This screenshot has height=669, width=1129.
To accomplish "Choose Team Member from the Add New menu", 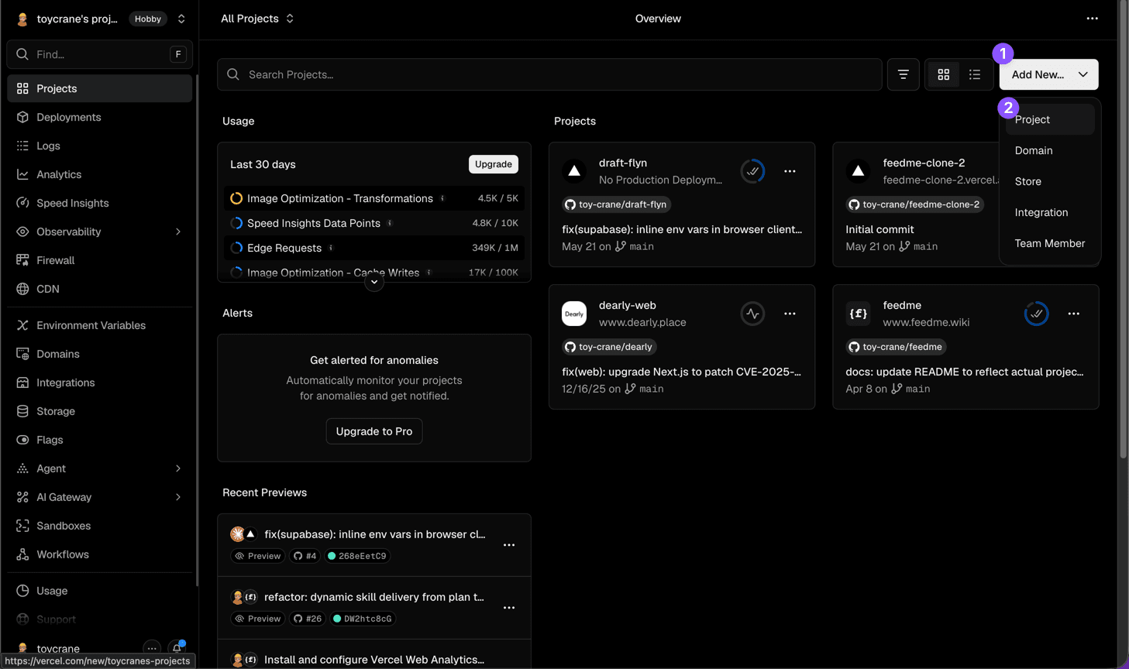I will coord(1050,243).
